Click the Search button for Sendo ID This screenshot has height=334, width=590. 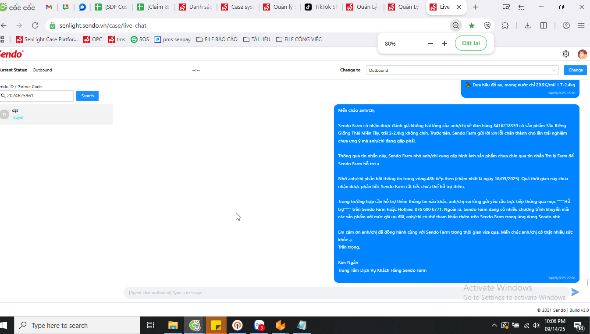click(x=87, y=96)
